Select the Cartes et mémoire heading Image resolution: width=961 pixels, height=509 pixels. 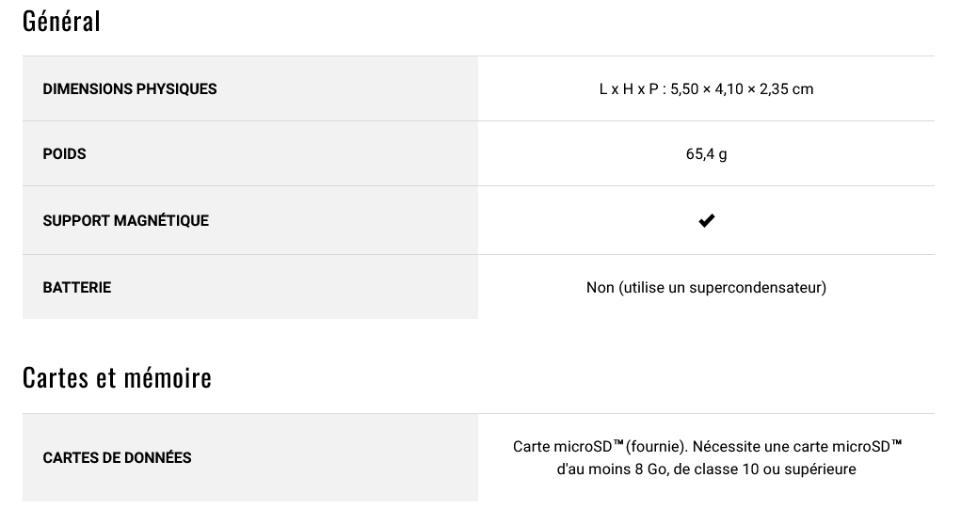click(x=117, y=377)
